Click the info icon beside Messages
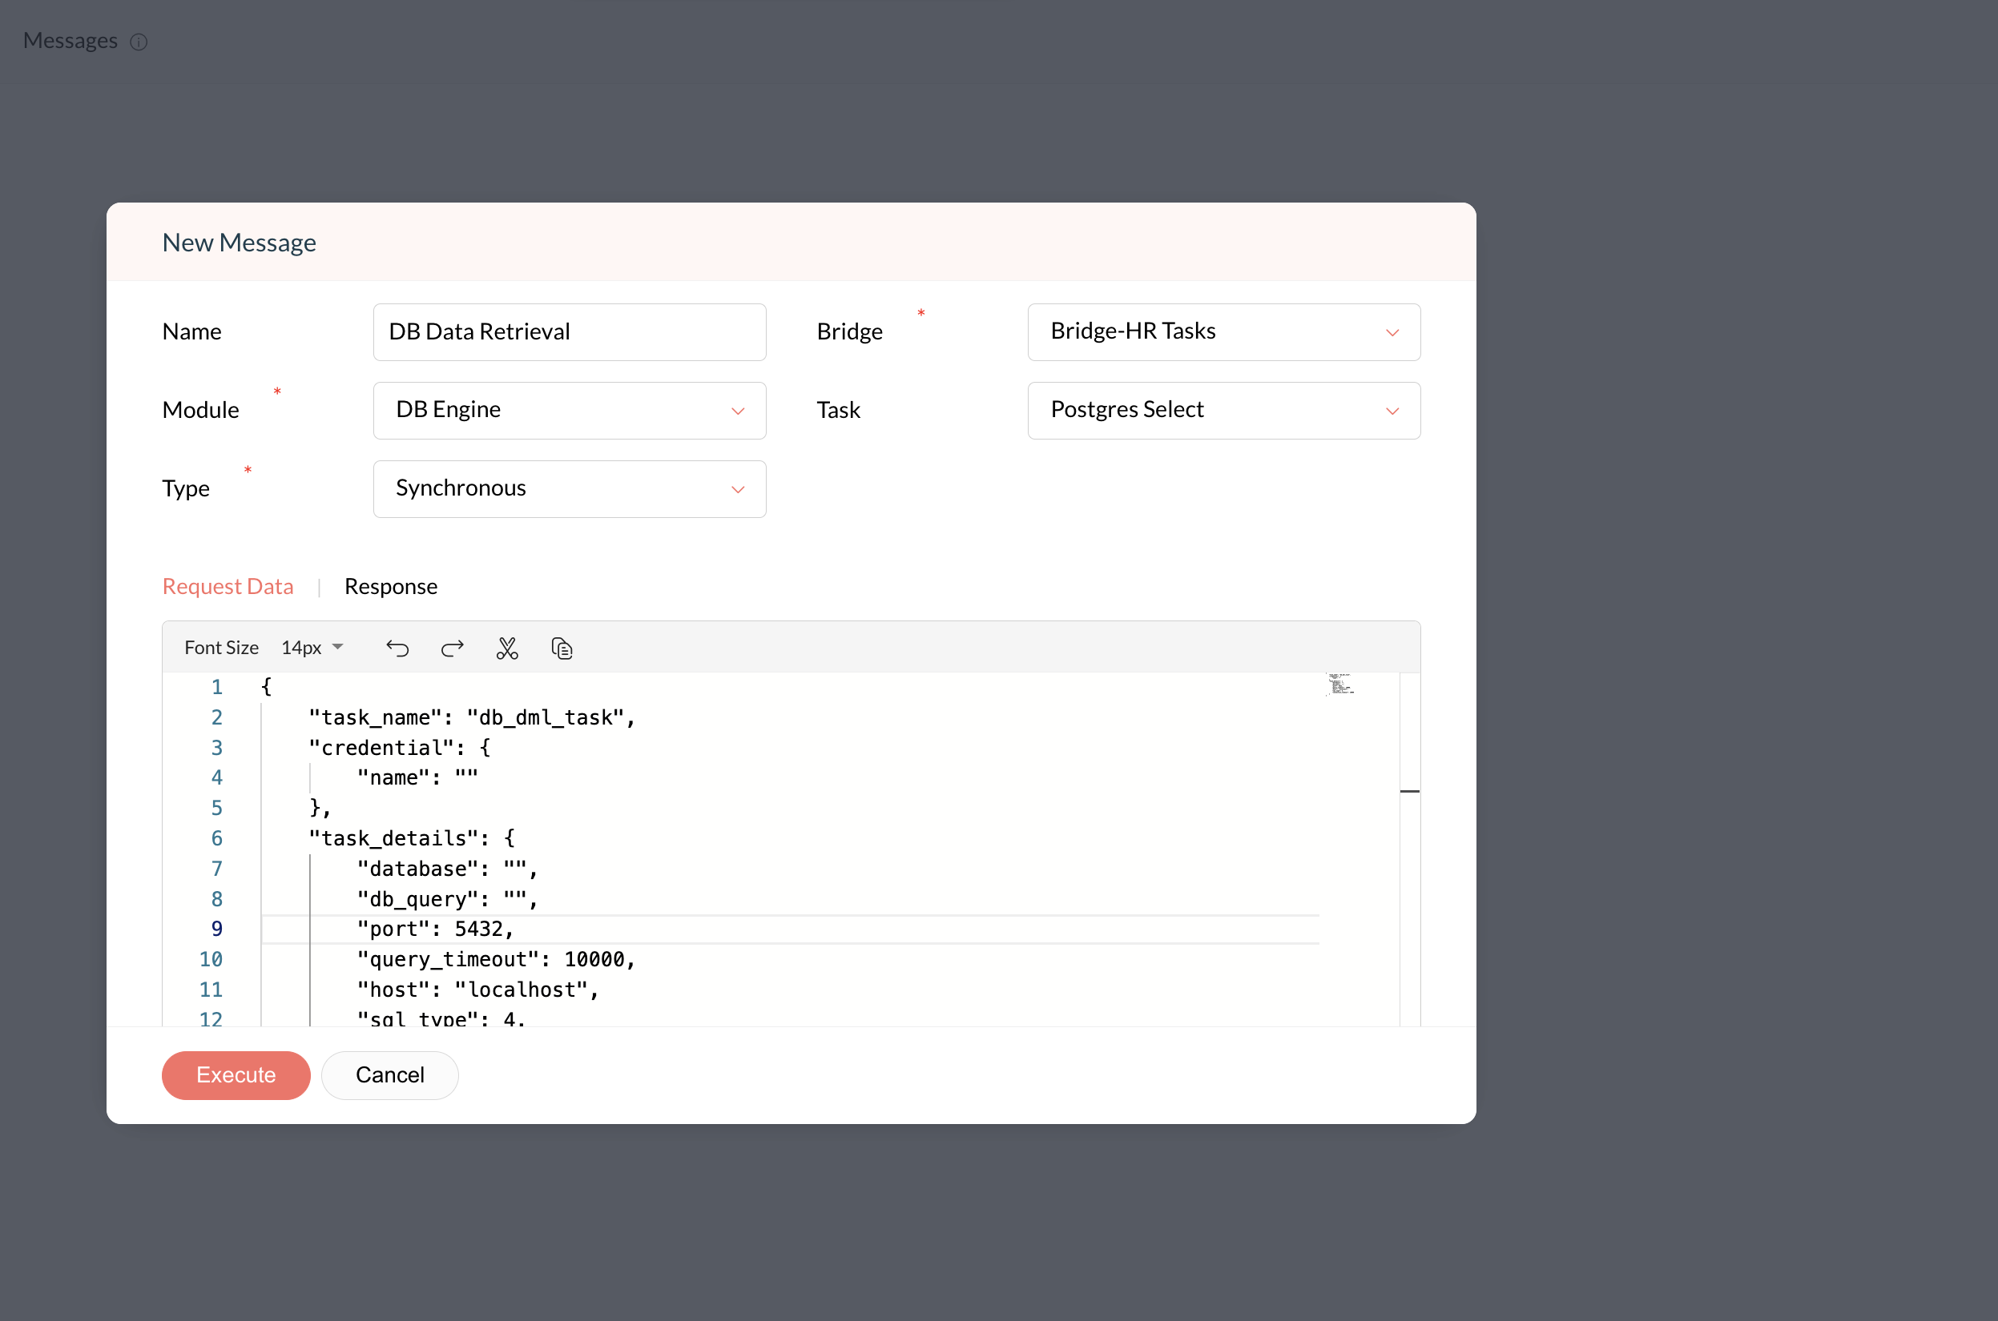Screen dimensions: 1998x1321 coord(139,42)
